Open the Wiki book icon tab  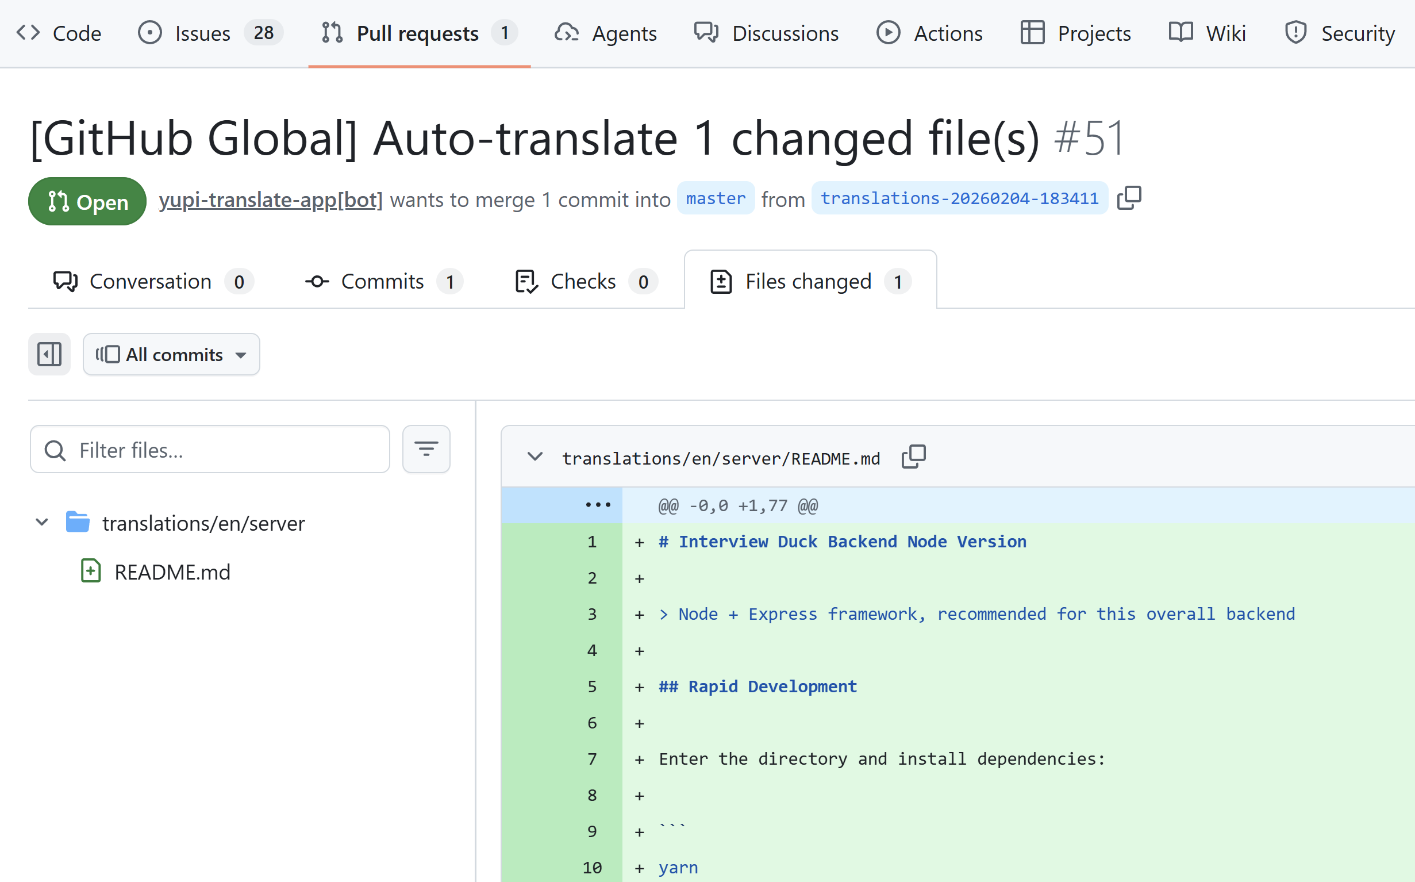1181,33
